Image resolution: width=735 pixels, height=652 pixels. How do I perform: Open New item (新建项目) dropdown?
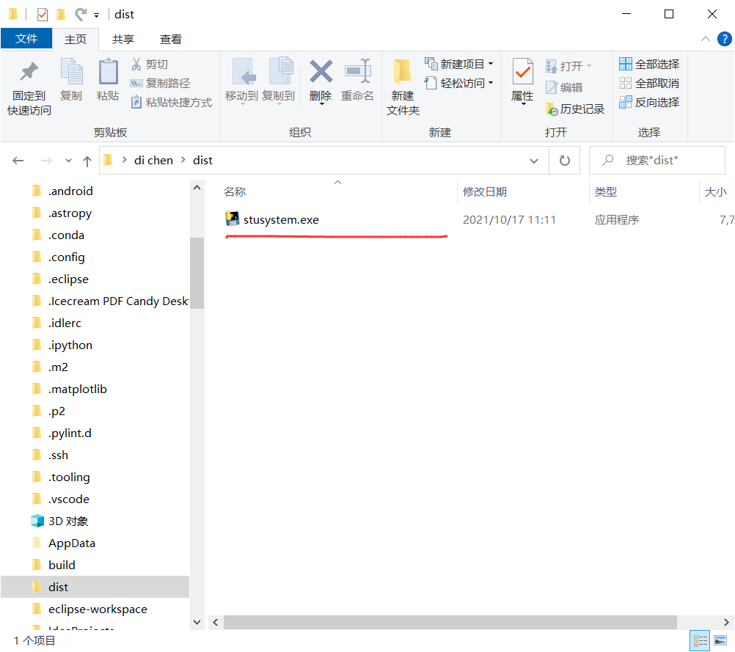(x=459, y=64)
